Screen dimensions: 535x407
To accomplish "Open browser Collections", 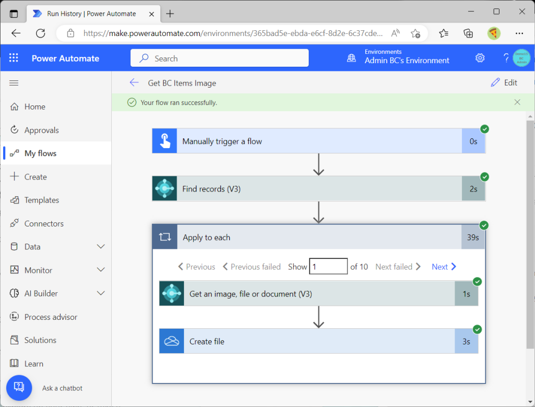I will pyautogui.click(x=468, y=33).
